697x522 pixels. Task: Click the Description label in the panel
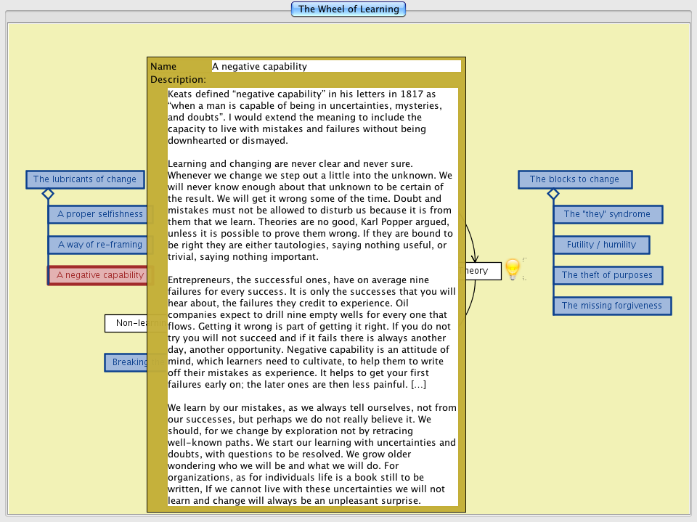[x=178, y=79]
